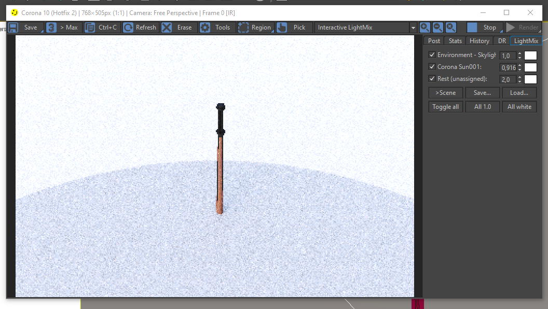Screen dimensions: 548x309
Task: Open the Tools gear icon
Action: click(205, 27)
